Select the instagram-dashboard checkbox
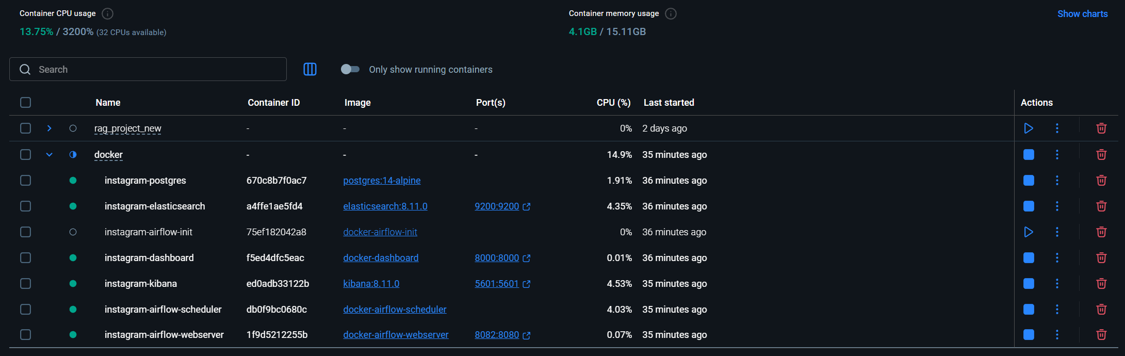 pos(25,258)
